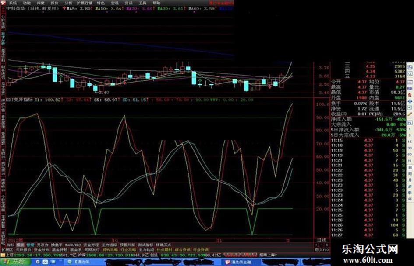Image resolution: width=414 pixels, height=266 pixels.
Task: Click the red figure icon in right toolbar
Action: pos(410,94)
